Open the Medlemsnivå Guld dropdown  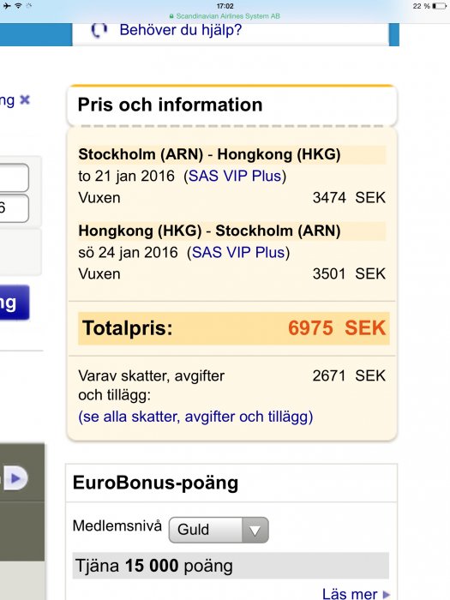click(x=219, y=530)
